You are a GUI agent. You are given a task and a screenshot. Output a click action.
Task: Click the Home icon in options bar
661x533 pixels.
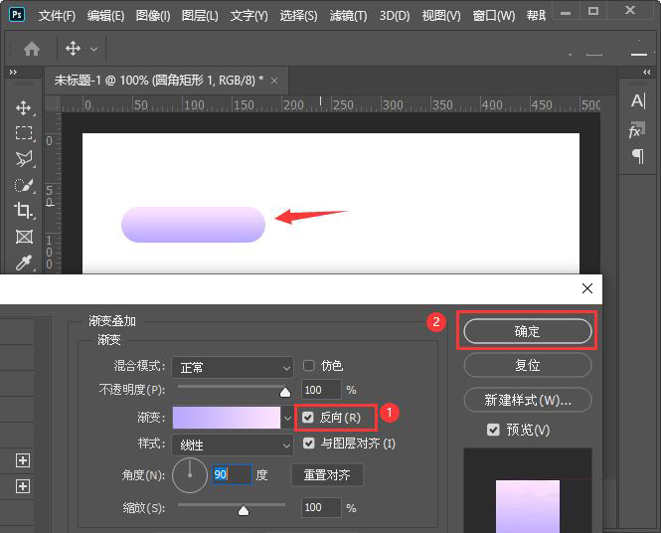tap(32, 49)
